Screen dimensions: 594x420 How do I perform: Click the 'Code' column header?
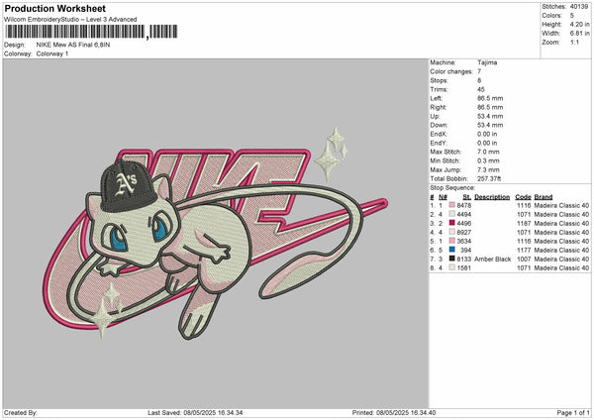(523, 197)
